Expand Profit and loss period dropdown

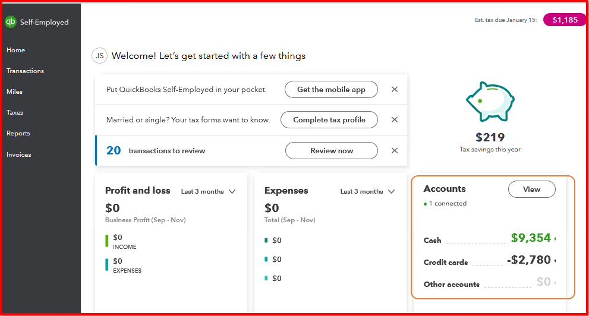point(232,191)
